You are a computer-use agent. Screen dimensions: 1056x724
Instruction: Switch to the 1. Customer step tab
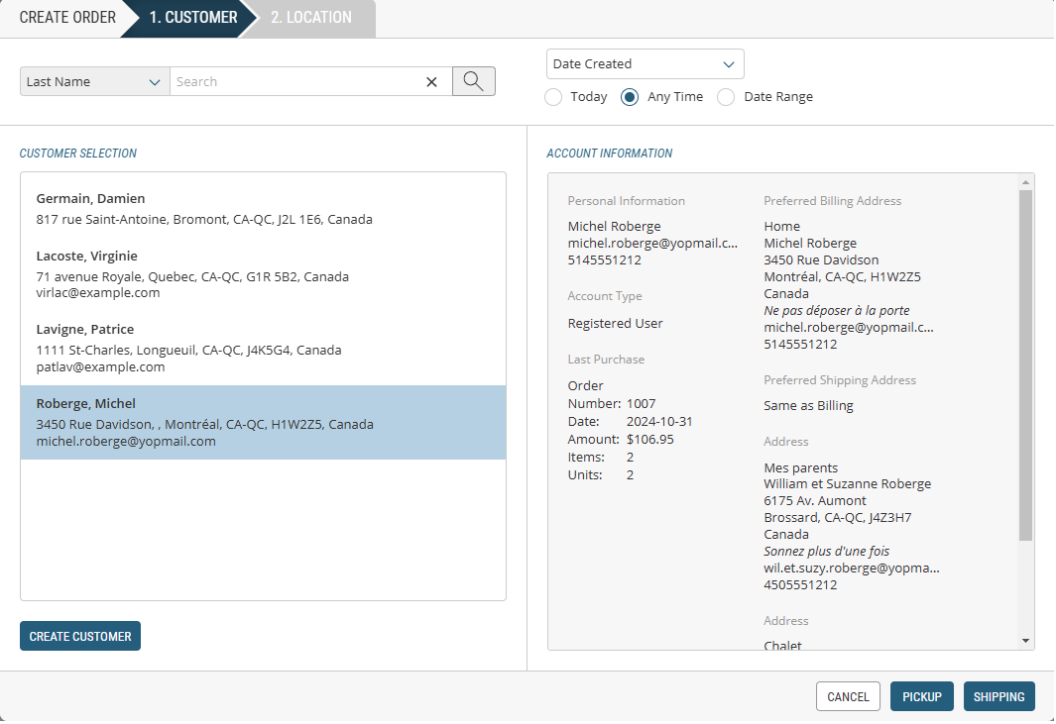pos(192,18)
